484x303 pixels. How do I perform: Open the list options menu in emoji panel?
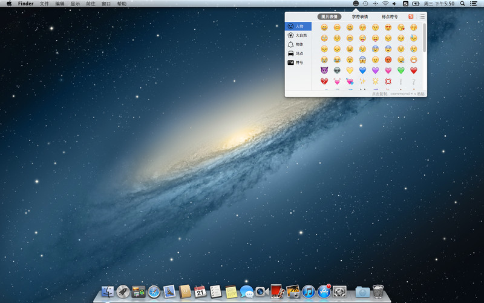(x=422, y=16)
